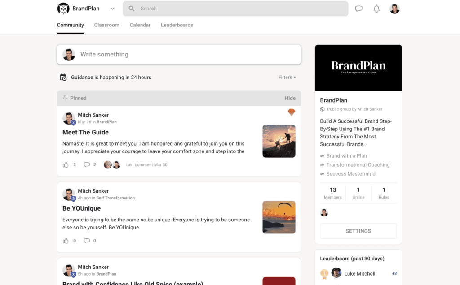
Task: Like the Meet The Guide post
Action: 66,165
